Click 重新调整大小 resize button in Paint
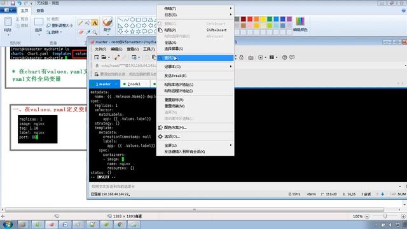 coord(60,25)
